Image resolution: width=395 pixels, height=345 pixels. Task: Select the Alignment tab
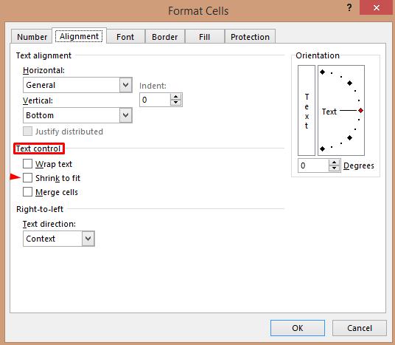pyautogui.click(x=79, y=36)
